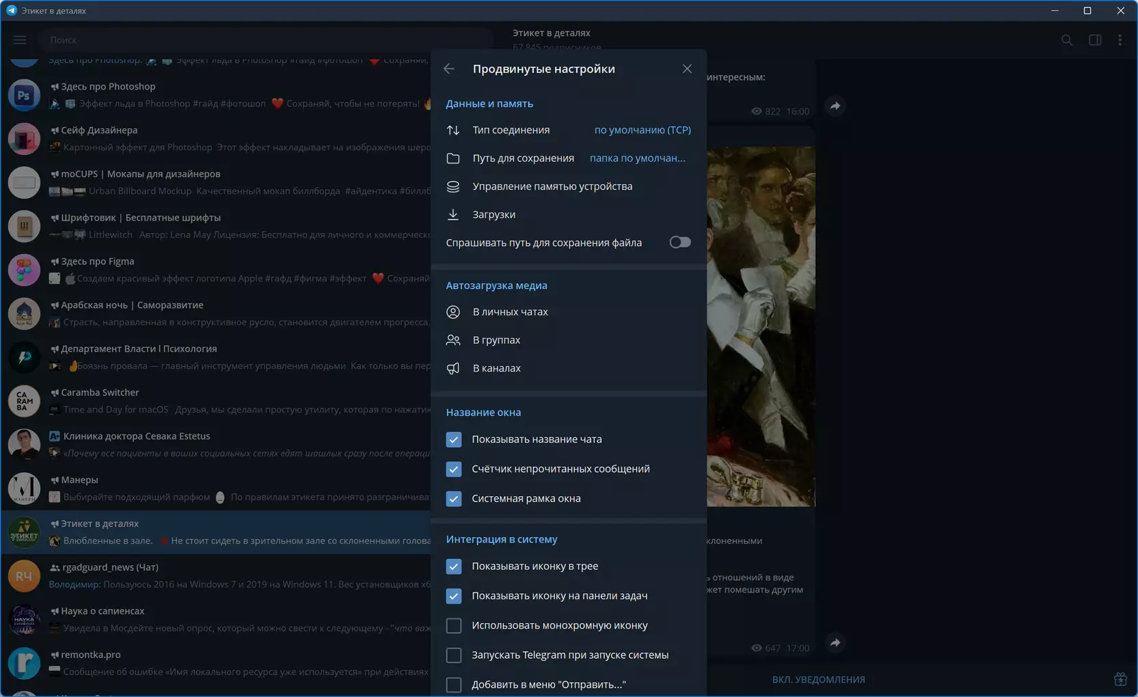The height and width of the screenshot is (697, 1138).
Task: Open the hamburger main menu
Action: 20,40
